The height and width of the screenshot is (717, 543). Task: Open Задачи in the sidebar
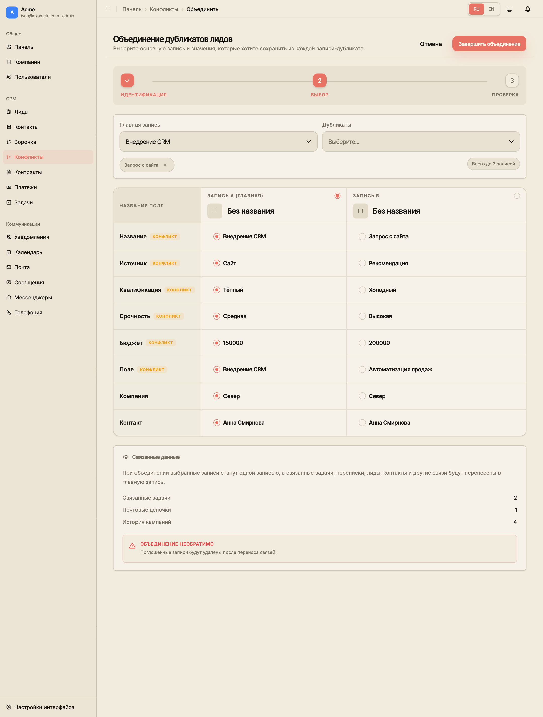click(x=48, y=202)
